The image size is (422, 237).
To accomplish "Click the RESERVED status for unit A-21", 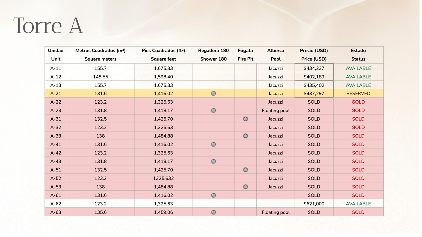I will click(x=358, y=94).
